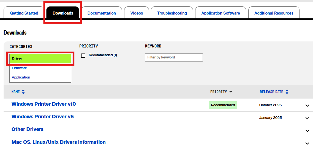Image resolution: width=313 pixels, height=146 pixels.
Task: Click the NAME column header text
Action: 16,92
